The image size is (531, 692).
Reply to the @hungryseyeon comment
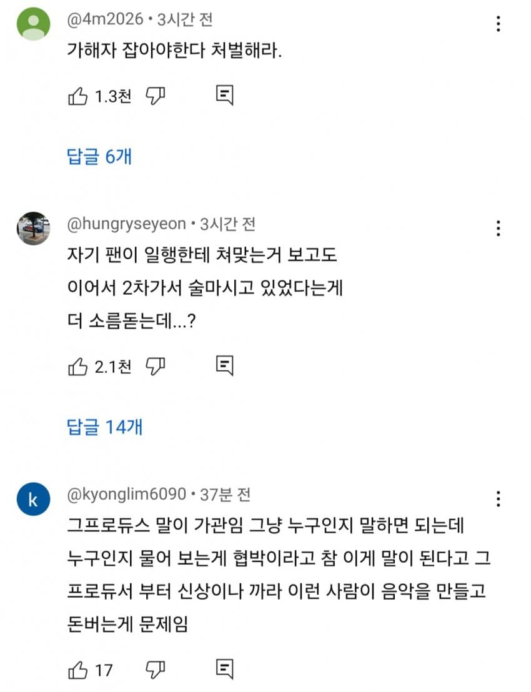(225, 366)
